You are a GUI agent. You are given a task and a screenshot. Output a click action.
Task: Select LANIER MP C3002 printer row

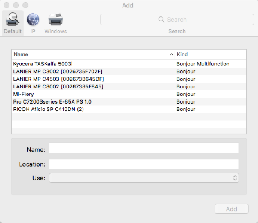click(x=129, y=72)
